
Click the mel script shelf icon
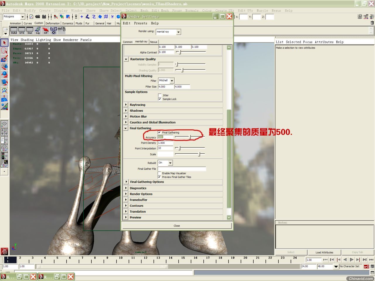click(61, 30)
